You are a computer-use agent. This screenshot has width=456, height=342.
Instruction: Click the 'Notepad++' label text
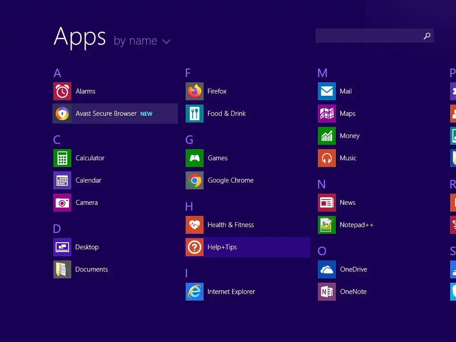tap(357, 225)
